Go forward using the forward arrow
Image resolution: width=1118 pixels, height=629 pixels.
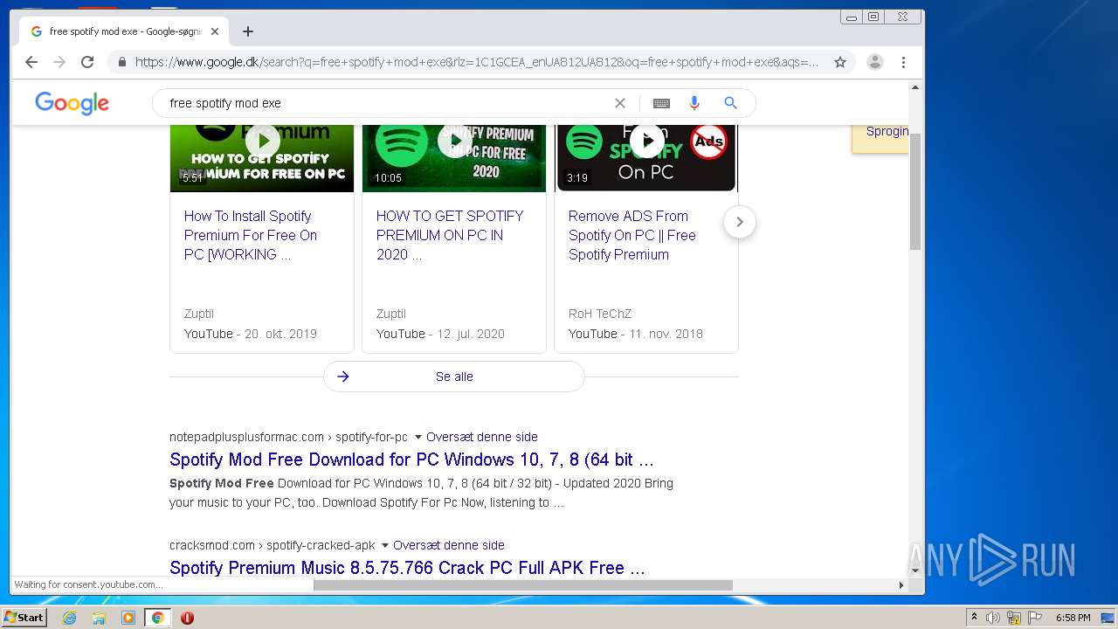(x=59, y=62)
